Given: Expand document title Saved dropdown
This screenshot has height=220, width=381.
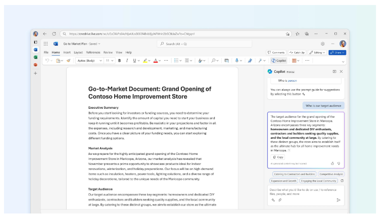Looking at the screenshot, I should [99, 44].
